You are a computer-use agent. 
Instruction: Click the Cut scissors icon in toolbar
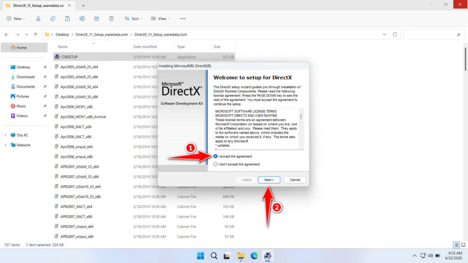[x=38, y=18]
